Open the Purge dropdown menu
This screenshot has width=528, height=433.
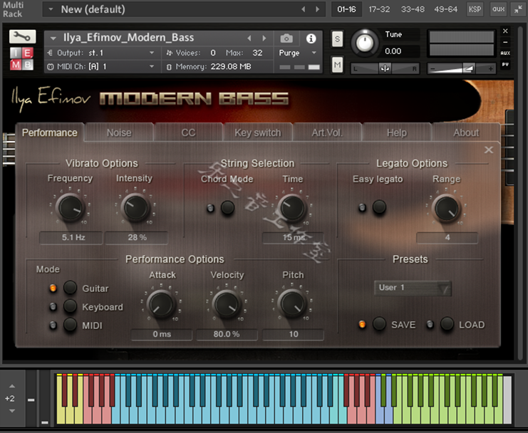[x=298, y=53]
